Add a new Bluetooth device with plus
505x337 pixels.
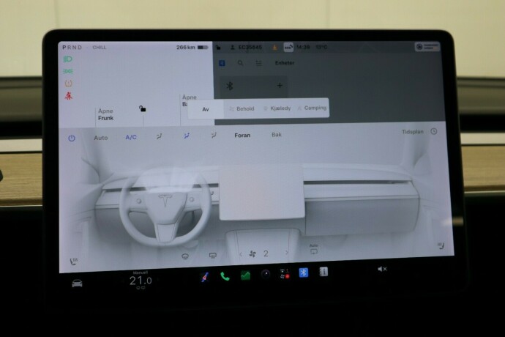[280, 86]
